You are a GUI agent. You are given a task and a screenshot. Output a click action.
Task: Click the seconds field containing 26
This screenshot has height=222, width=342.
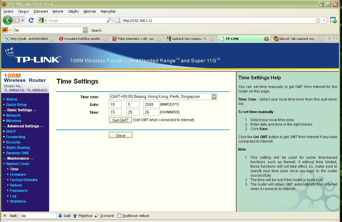coord(151,112)
